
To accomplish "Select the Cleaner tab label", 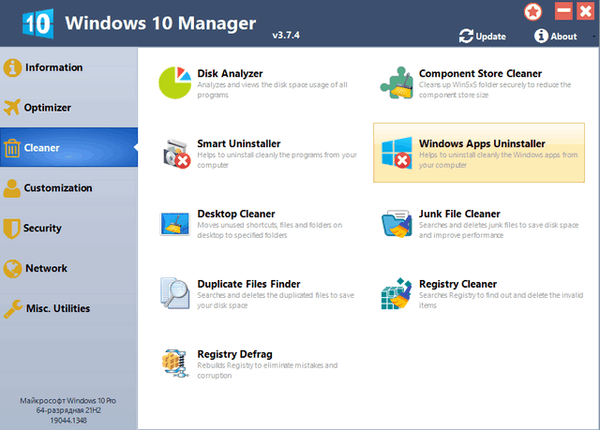I will pyautogui.click(x=41, y=148).
